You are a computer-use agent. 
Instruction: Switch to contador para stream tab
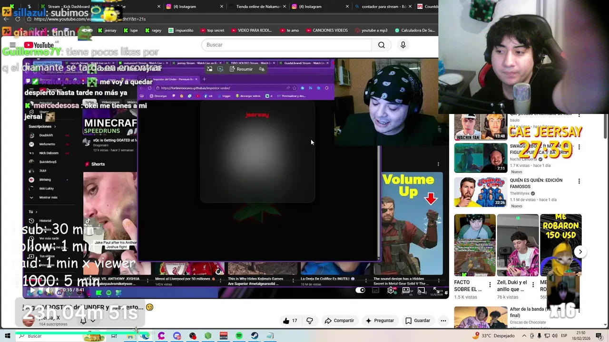pyautogui.click(x=383, y=7)
